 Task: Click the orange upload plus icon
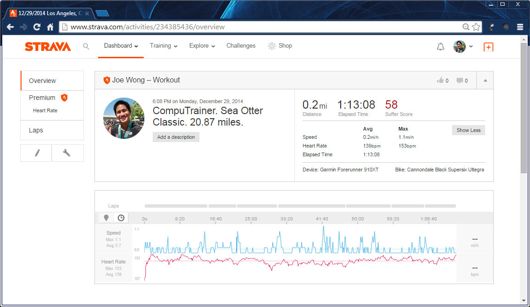(x=488, y=47)
